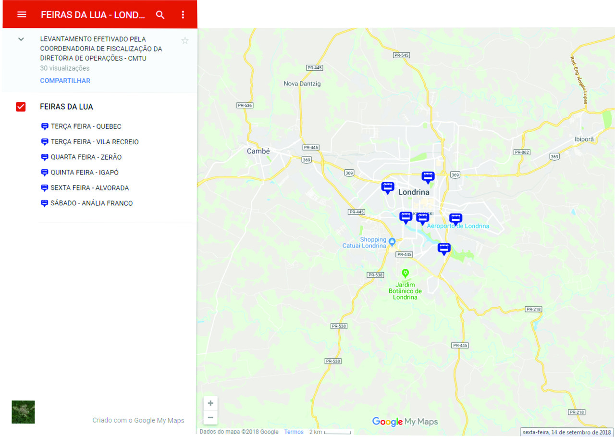Screen dimensions: 615x437
Task: Uncheck the FEIRAS DA LUA layer checkbox
Action: 21,107
